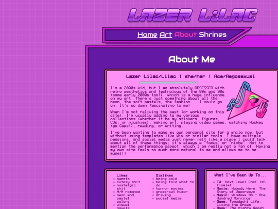Click the About Me heading
Viewport: 278px width, 209px height.
click(x=192, y=59)
